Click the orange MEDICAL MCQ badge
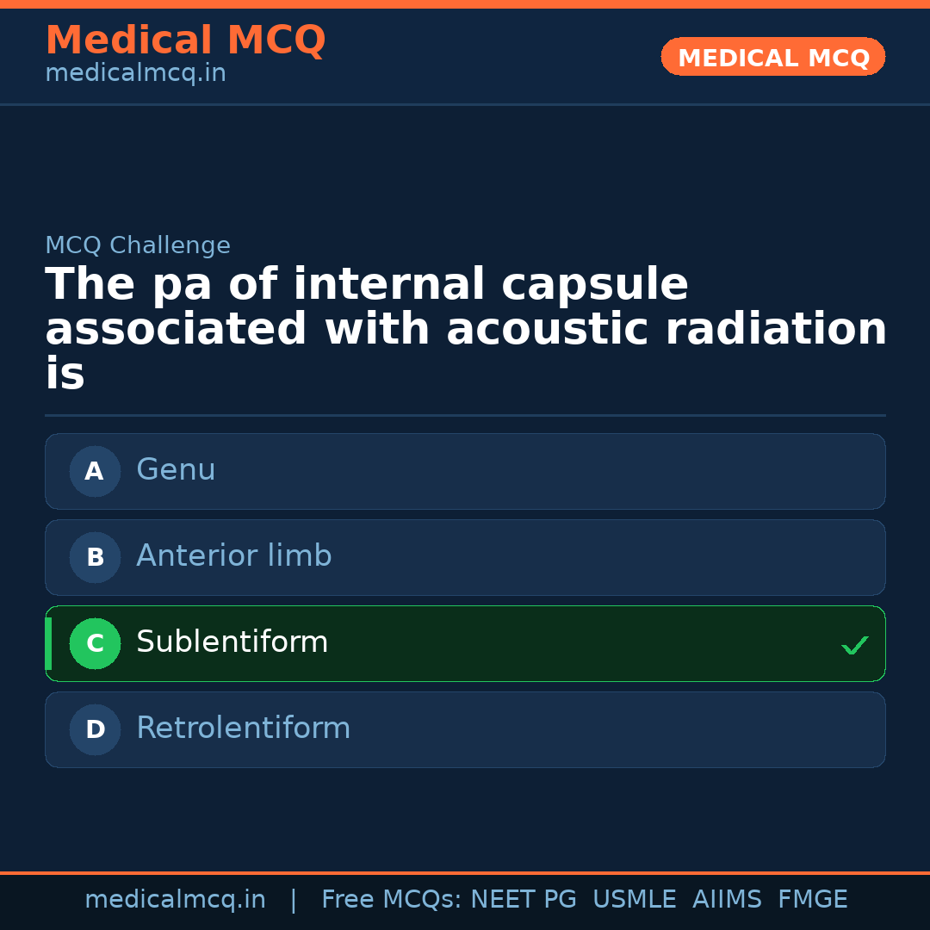Image resolution: width=930 pixels, height=930 pixels. [772, 57]
